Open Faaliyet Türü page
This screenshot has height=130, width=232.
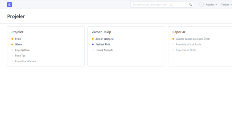pyautogui.click(x=102, y=45)
